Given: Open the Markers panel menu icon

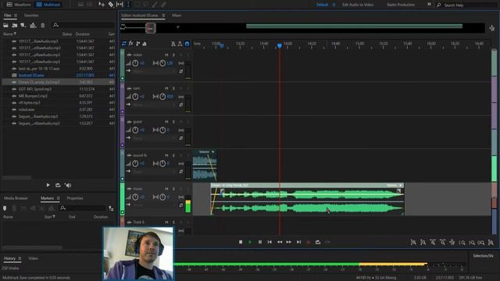Looking at the screenshot, I should (58, 198).
